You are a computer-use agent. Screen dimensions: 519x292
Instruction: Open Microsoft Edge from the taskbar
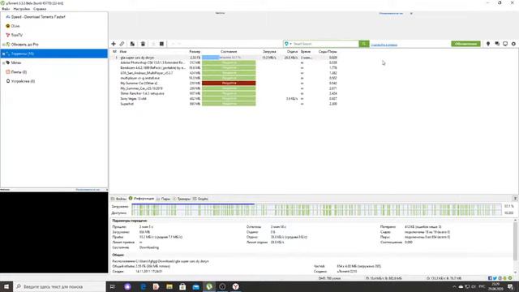coord(143,286)
